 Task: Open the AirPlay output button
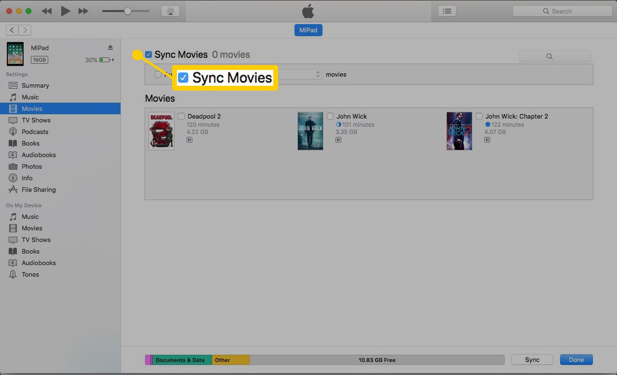coord(170,11)
